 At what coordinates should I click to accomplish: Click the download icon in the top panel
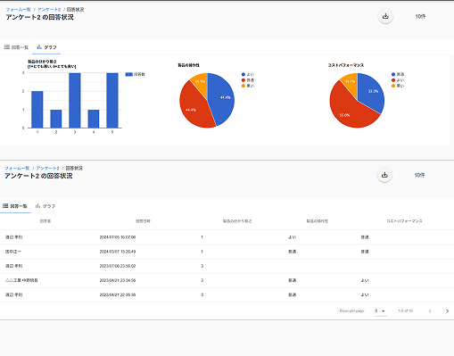point(385,16)
